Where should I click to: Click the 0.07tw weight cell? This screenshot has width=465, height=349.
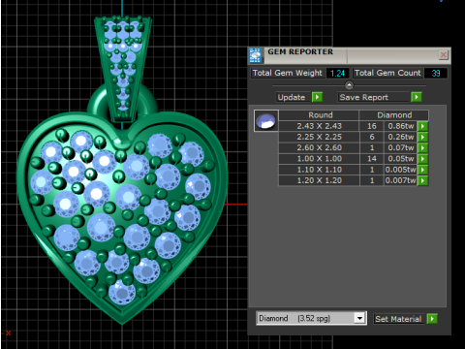point(401,147)
